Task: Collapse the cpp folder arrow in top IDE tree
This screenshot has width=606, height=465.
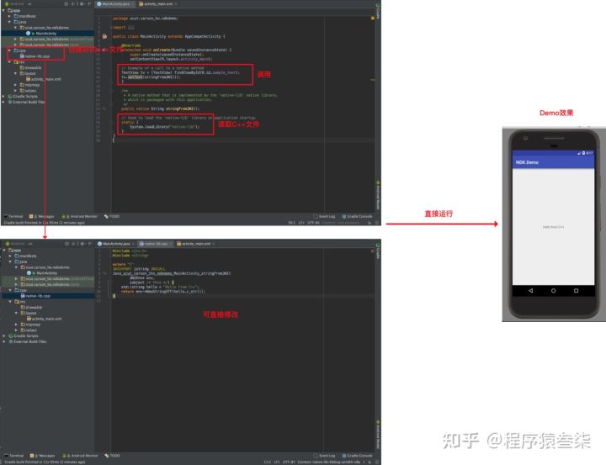Action: (x=9, y=50)
